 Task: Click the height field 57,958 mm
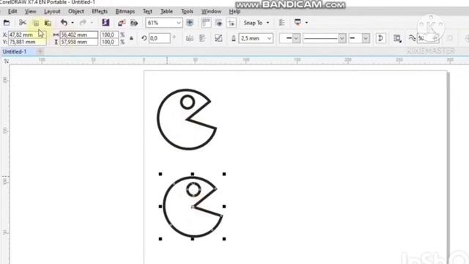click(x=79, y=42)
